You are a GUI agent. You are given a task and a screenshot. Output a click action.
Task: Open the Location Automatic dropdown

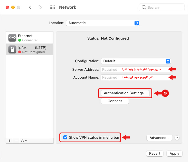[x=103, y=23]
